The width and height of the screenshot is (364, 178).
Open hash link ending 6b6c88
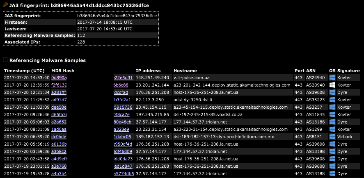(121, 85)
